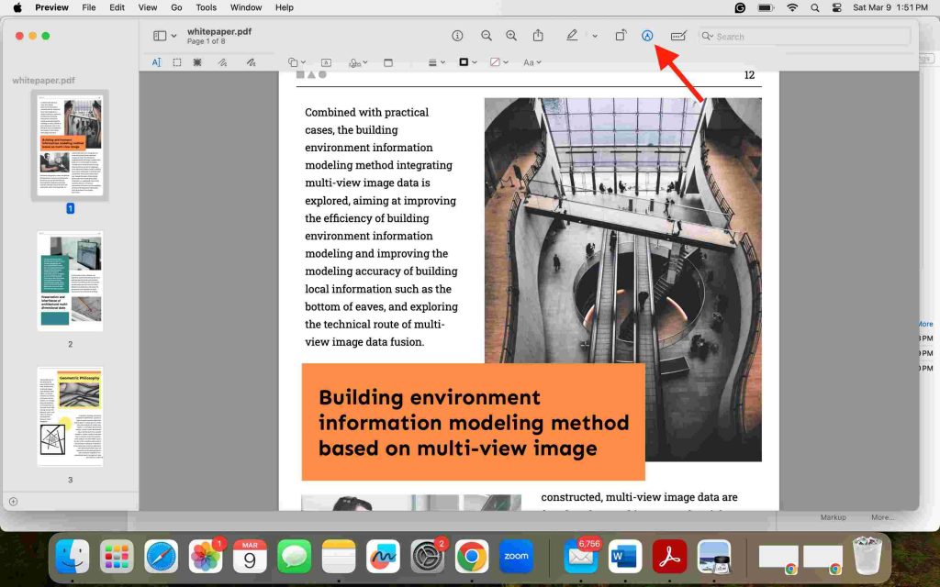
Task: Select the Rectangular Selection tool
Action: pos(178,62)
